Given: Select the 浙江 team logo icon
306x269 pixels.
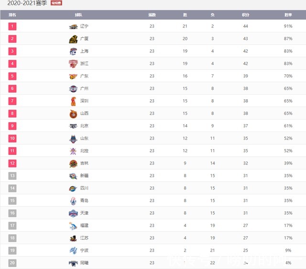Looking at the screenshot, I should [x=73, y=64].
